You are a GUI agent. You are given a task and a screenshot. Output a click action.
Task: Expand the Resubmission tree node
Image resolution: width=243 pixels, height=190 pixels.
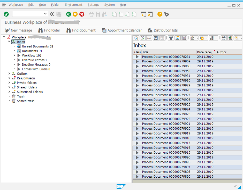click(x=9, y=78)
